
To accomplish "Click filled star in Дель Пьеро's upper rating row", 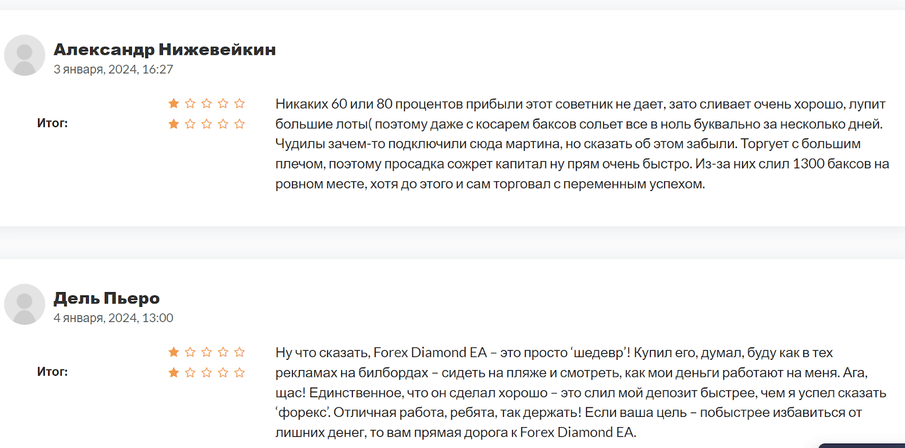I will pos(174,352).
